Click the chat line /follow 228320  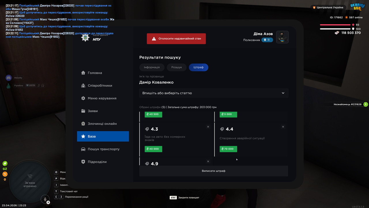click(x=15, y=16)
